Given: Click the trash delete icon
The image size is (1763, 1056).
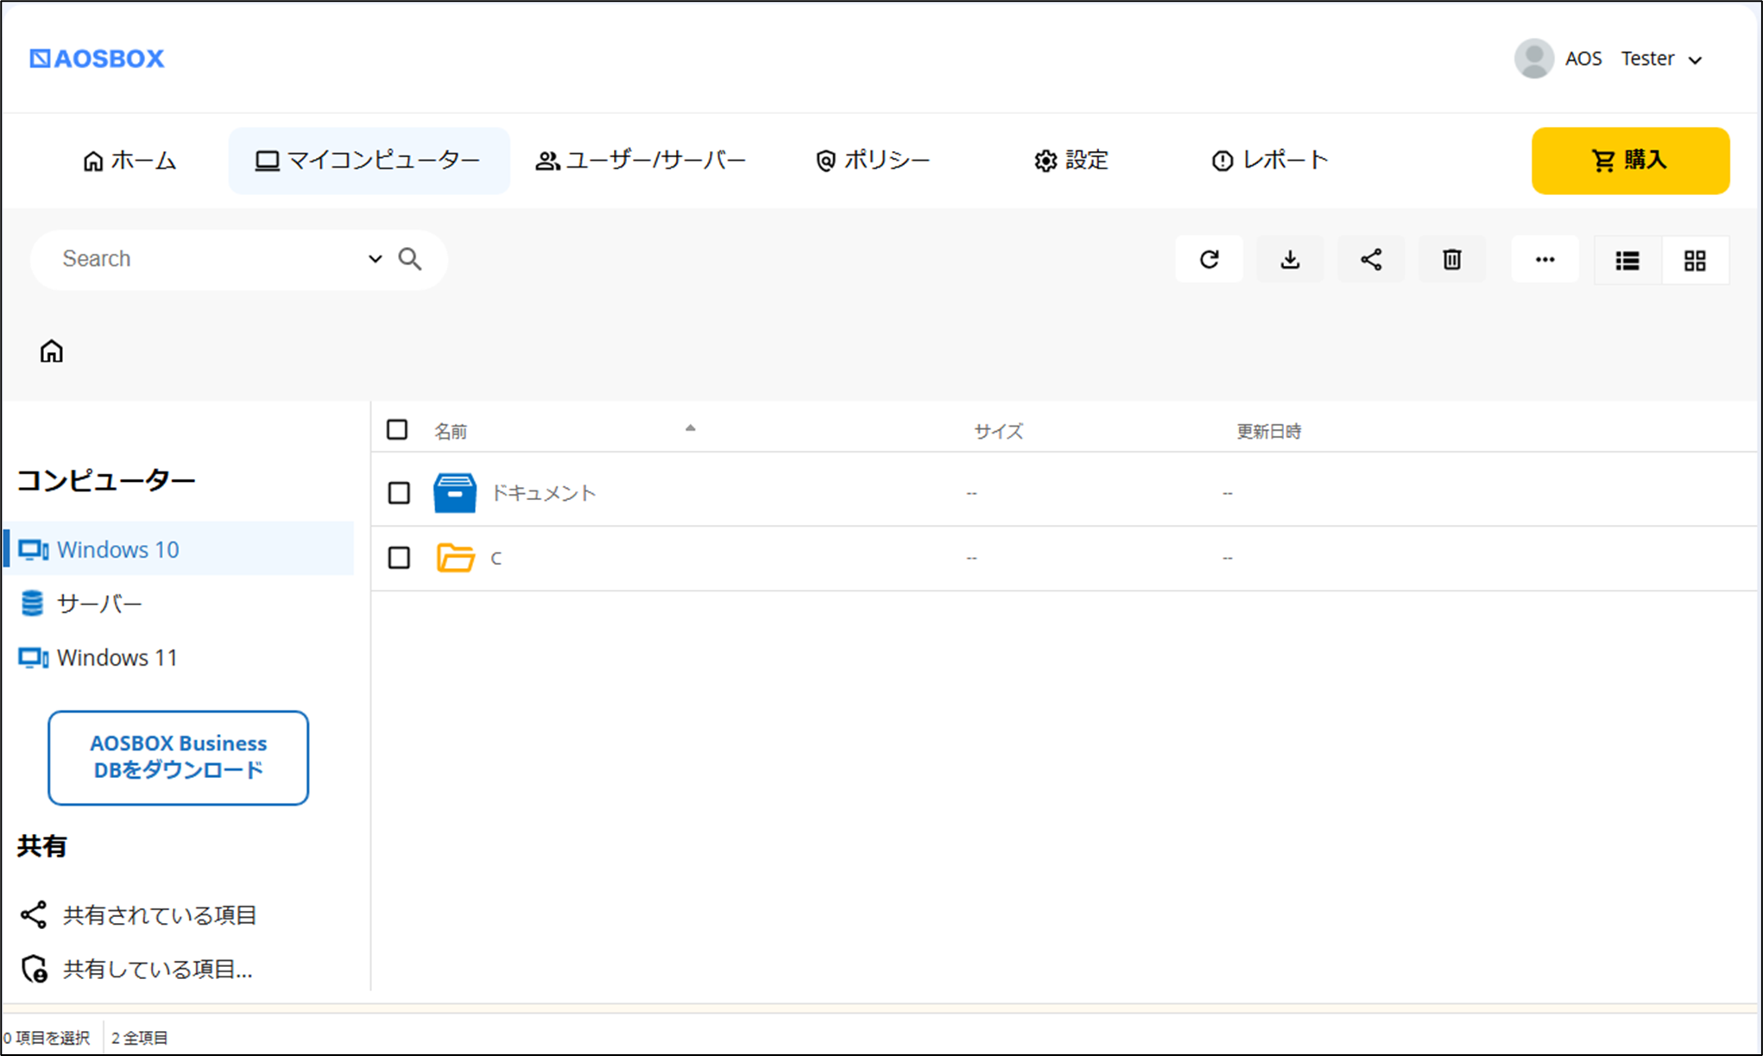Looking at the screenshot, I should point(1452,260).
